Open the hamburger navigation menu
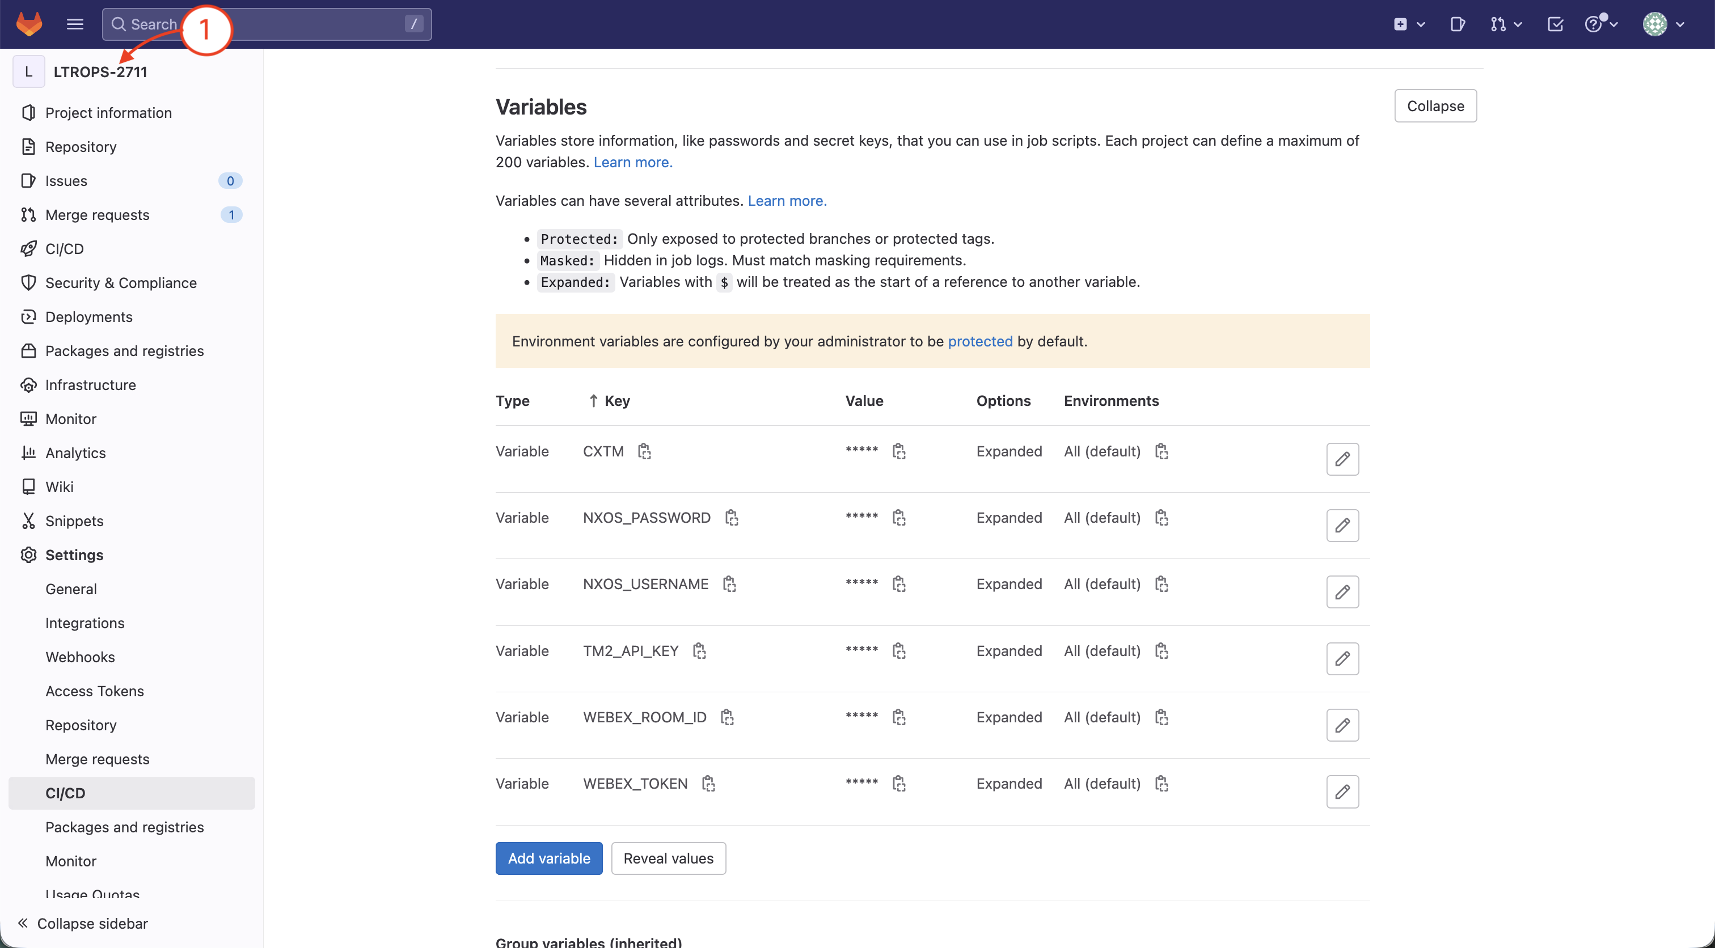1715x948 pixels. [x=75, y=24]
